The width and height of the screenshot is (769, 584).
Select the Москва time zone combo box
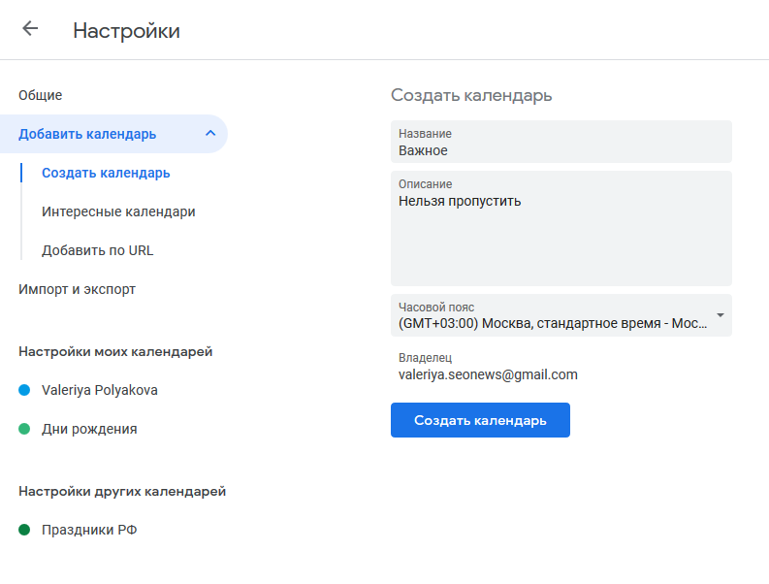click(561, 315)
